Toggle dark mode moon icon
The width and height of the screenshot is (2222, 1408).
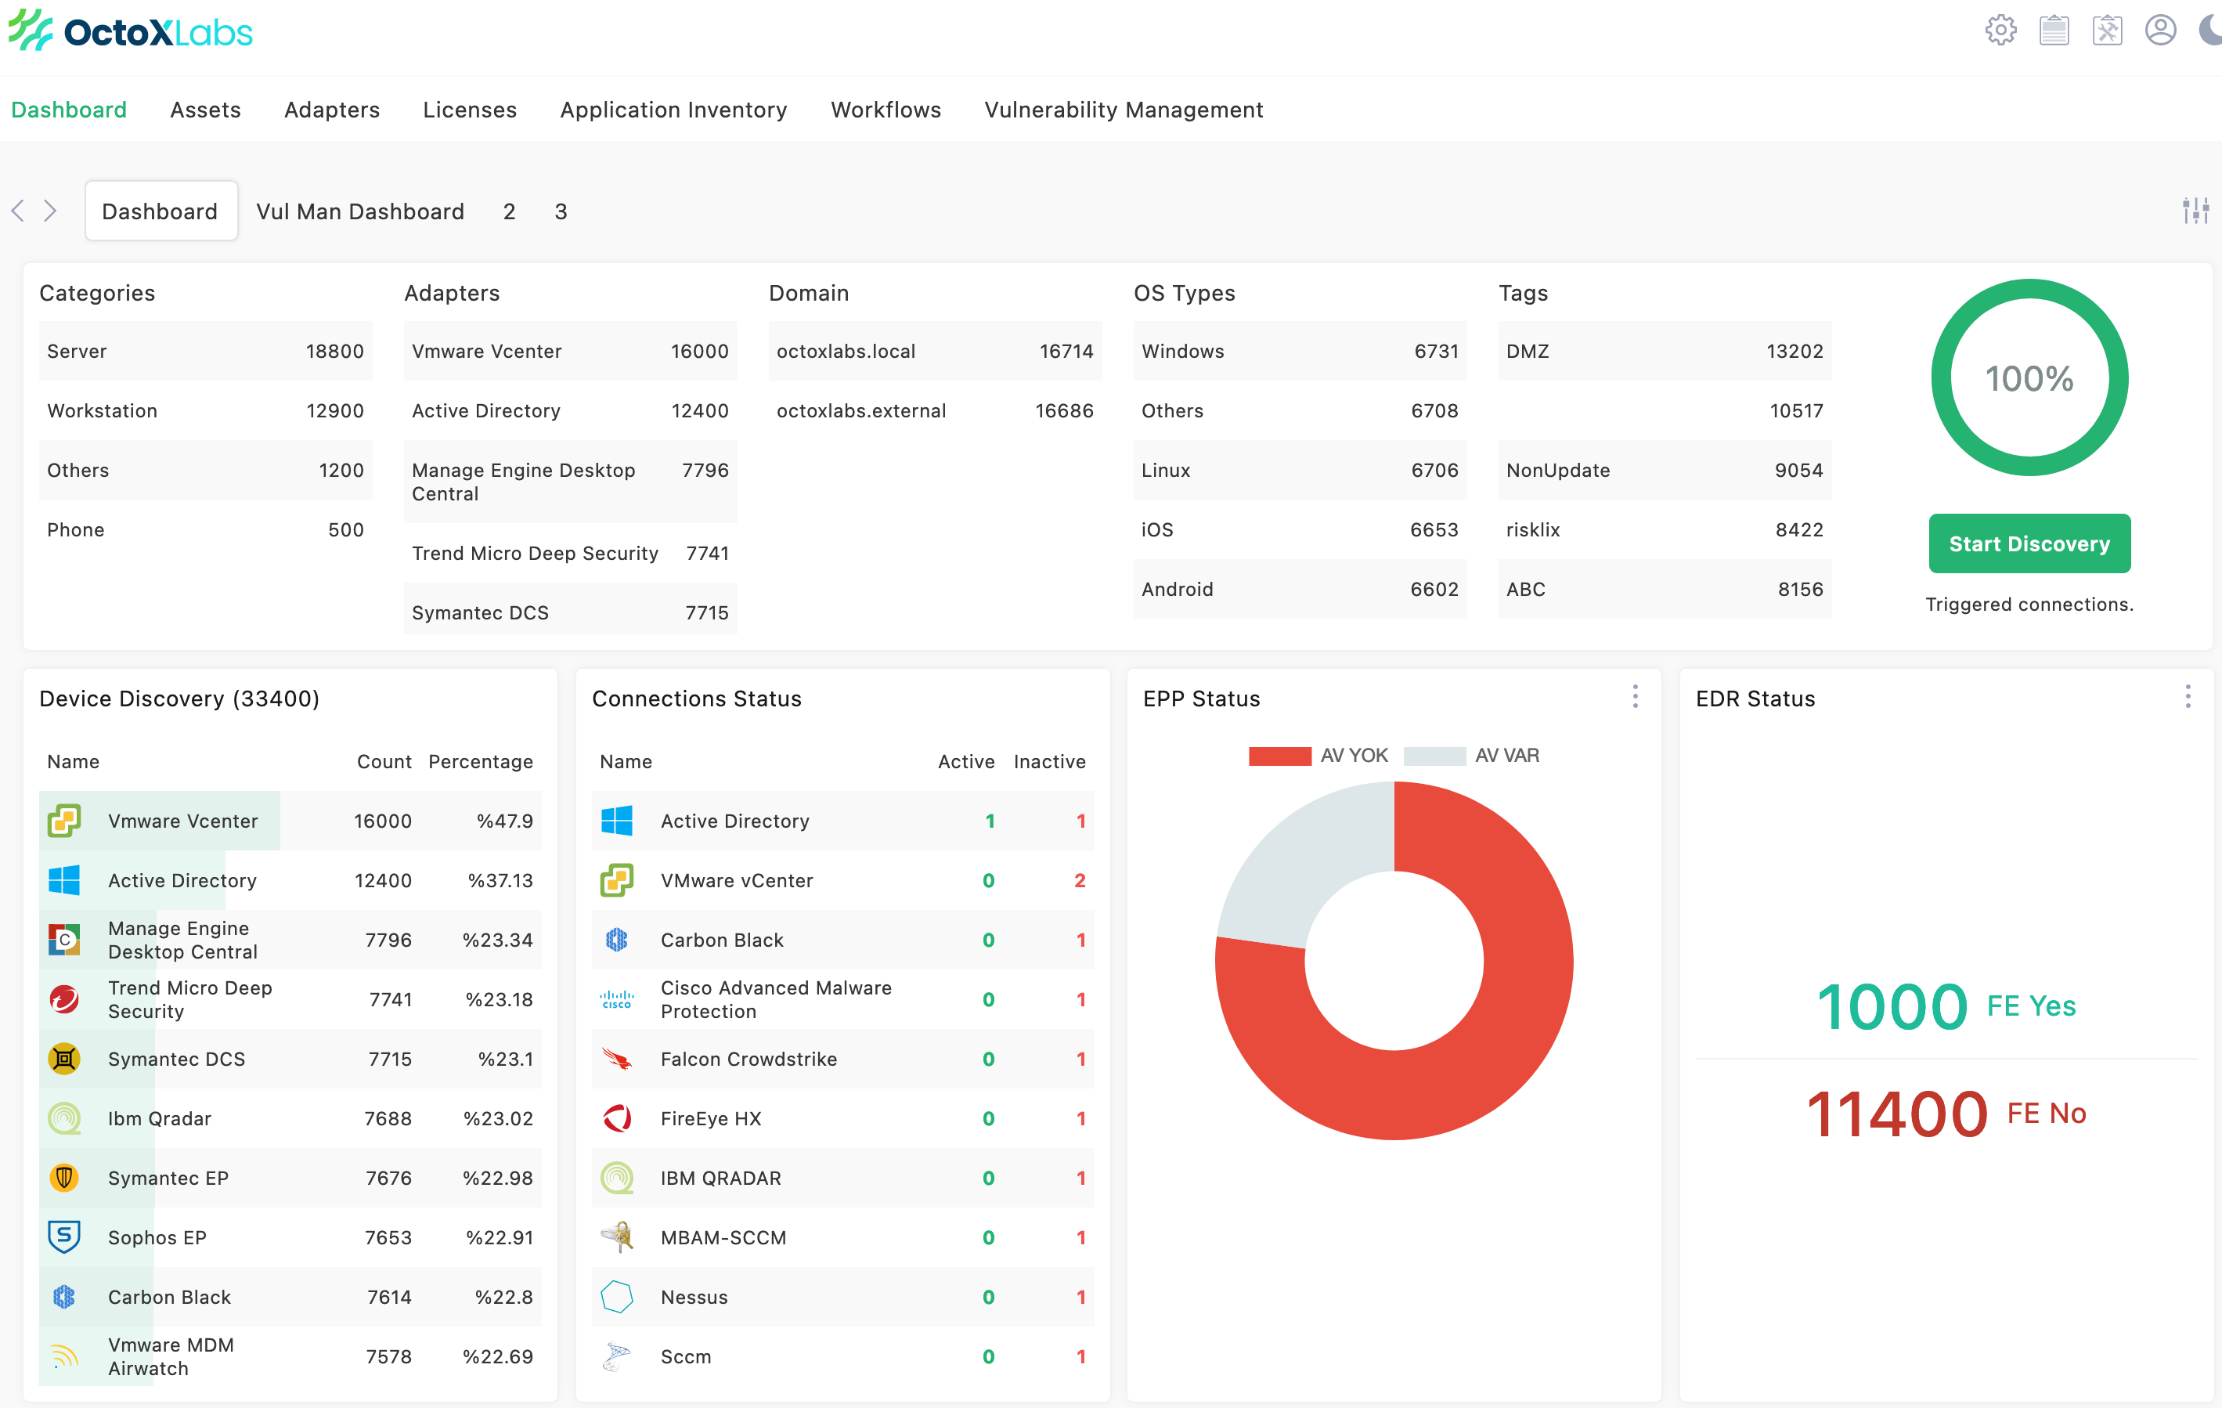click(x=2209, y=31)
